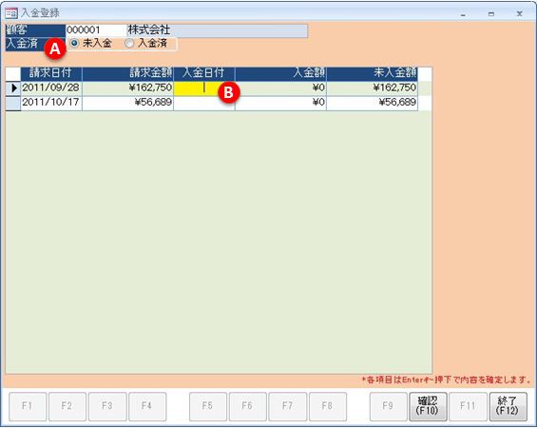This screenshot has width=537, height=428.
Task: Click the disabled F1 button
Action: tap(28, 406)
